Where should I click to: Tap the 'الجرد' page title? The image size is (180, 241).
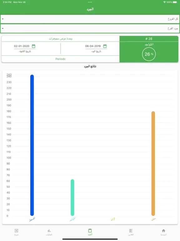coord(90,9)
